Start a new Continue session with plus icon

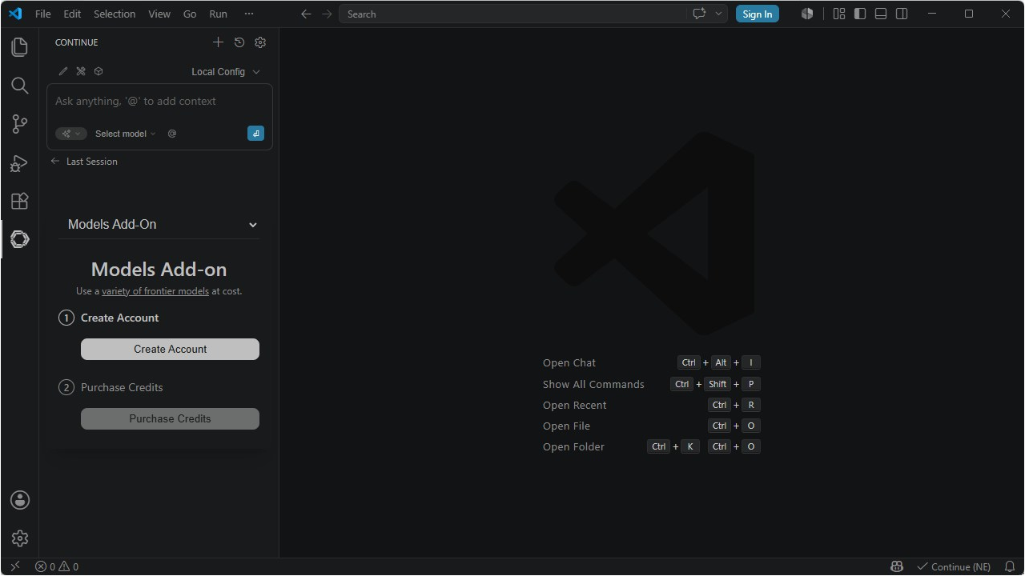click(x=218, y=42)
